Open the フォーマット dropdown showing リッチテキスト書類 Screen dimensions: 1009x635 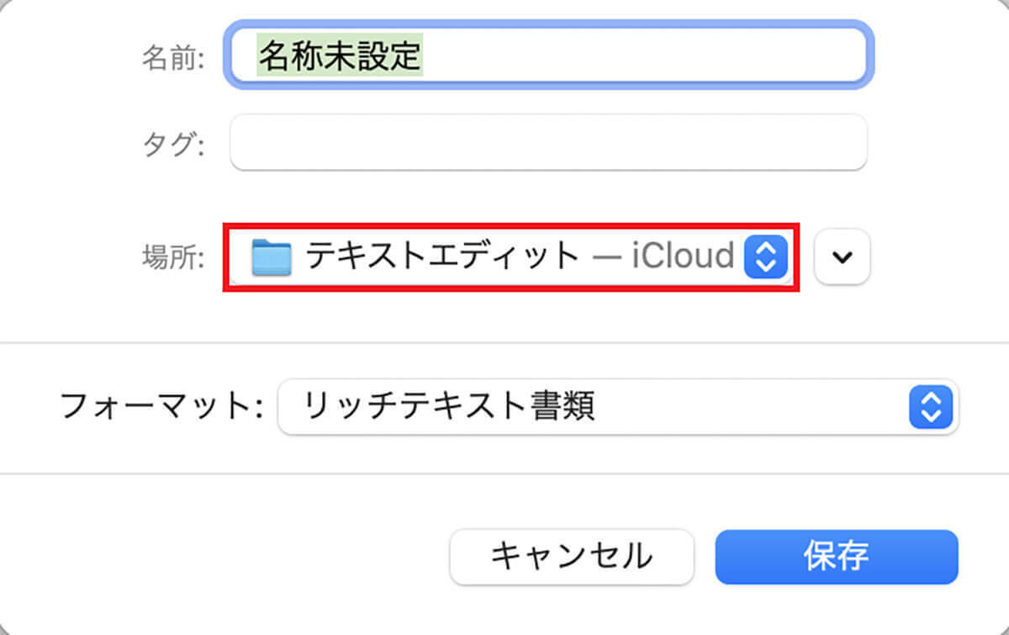(x=618, y=408)
